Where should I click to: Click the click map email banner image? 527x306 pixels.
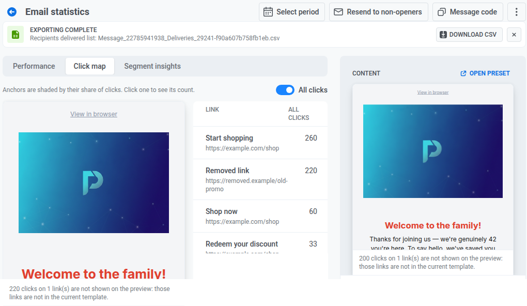94,182
